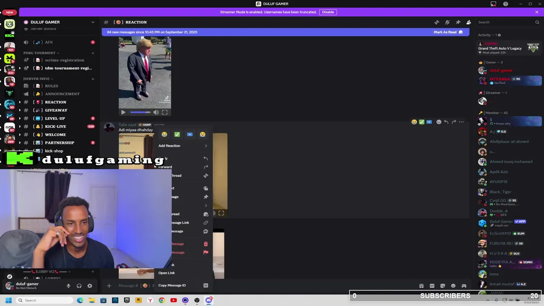Open Activity settings gear in member list

pos(499,35)
